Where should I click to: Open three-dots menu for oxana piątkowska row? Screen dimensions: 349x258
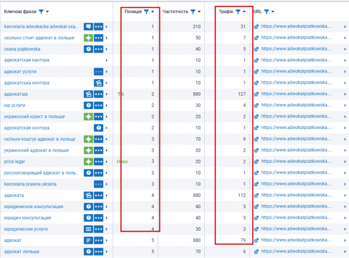tap(99, 49)
